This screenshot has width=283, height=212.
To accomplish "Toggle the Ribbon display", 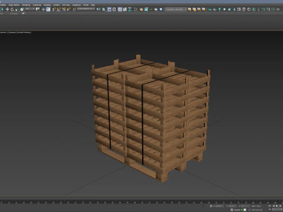I will 120,9.
